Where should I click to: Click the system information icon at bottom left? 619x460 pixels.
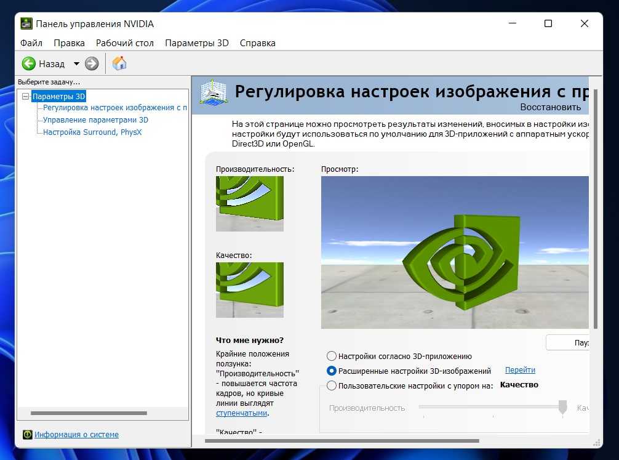point(27,435)
